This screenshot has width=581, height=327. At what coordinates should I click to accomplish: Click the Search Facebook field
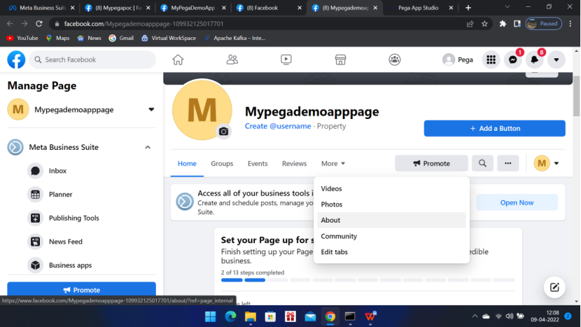coord(92,60)
